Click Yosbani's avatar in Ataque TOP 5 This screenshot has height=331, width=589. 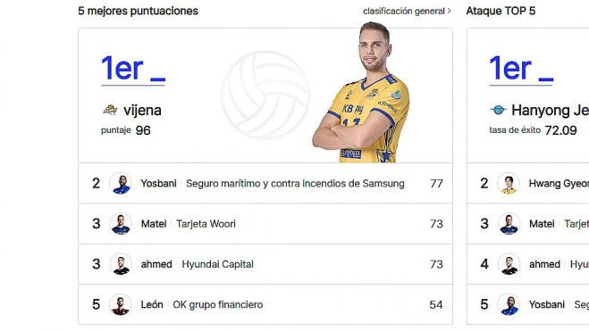(509, 305)
